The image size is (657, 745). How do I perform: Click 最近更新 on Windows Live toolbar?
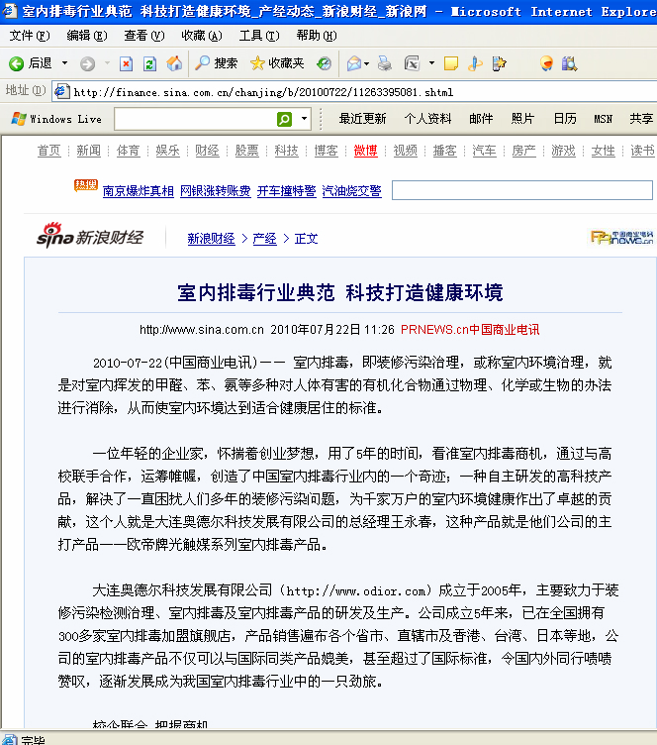[x=362, y=119]
